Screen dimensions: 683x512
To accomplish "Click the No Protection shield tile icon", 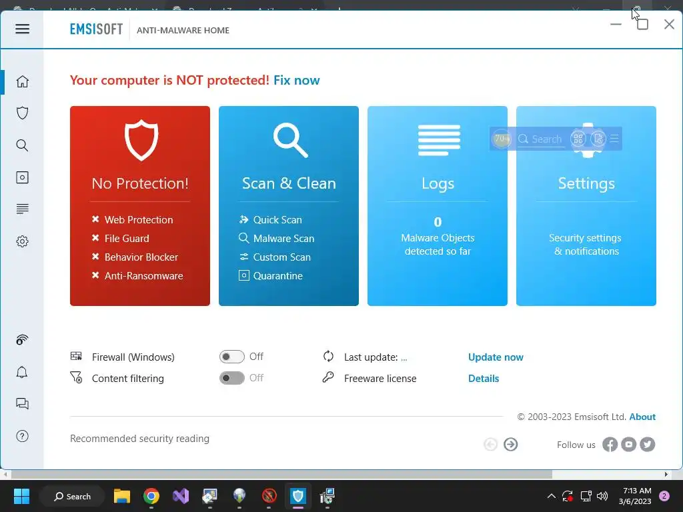I will pyautogui.click(x=141, y=140).
